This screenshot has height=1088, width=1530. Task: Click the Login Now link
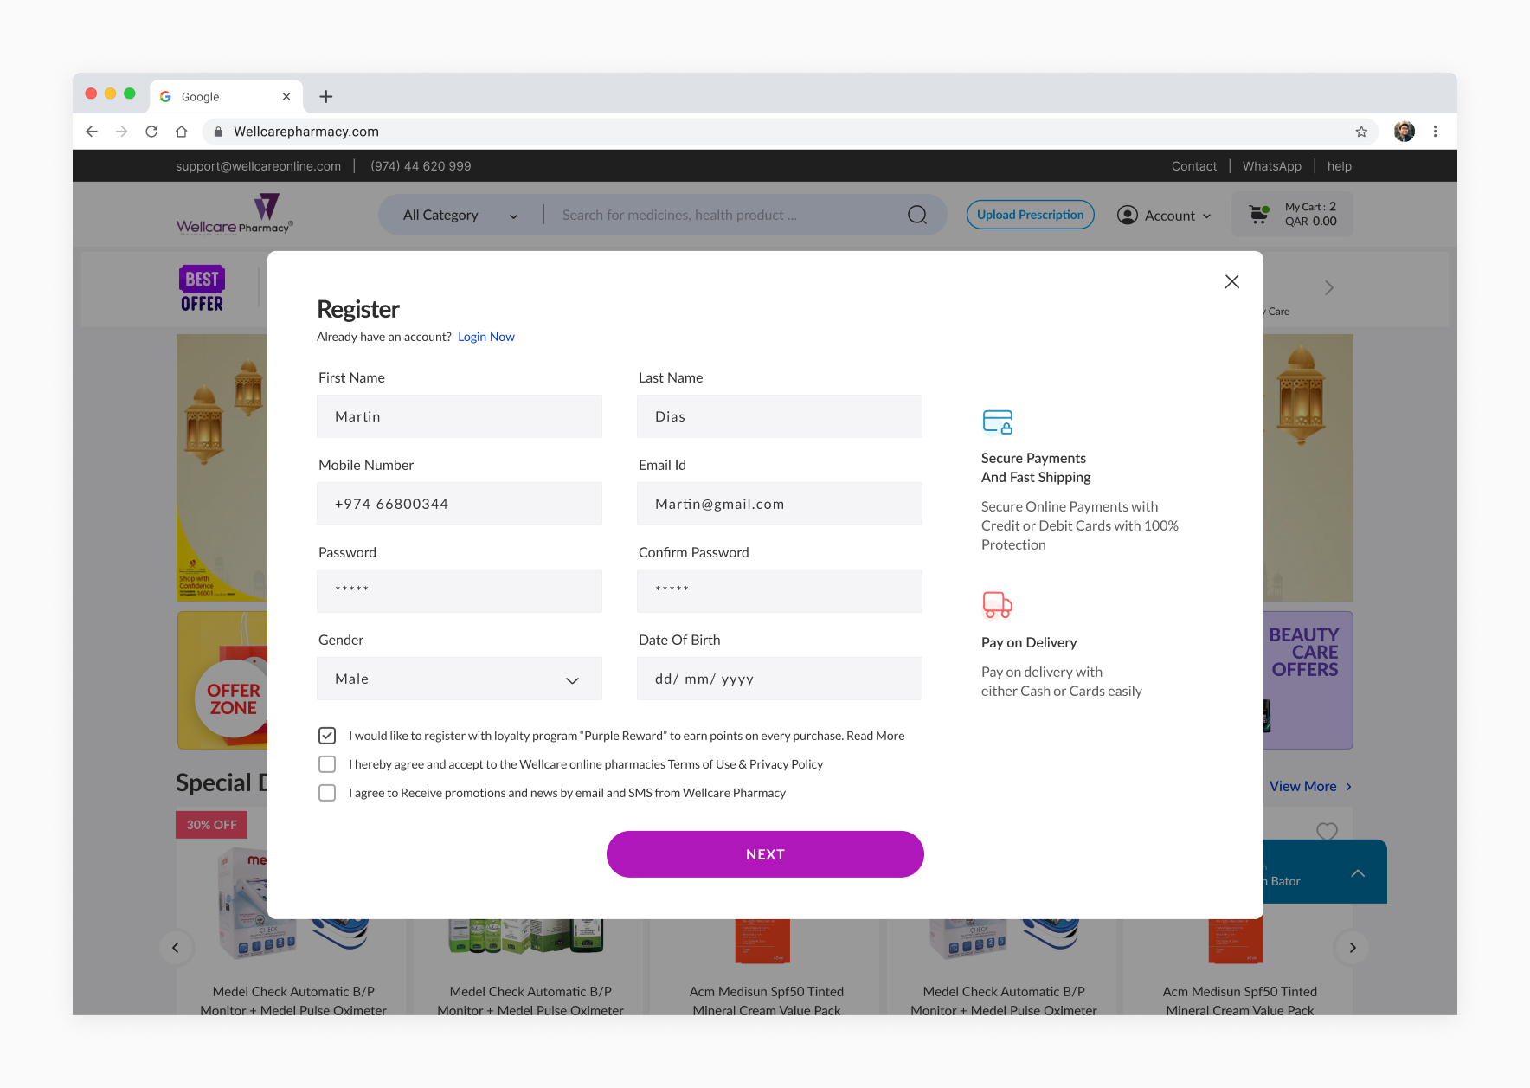[485, 336]
